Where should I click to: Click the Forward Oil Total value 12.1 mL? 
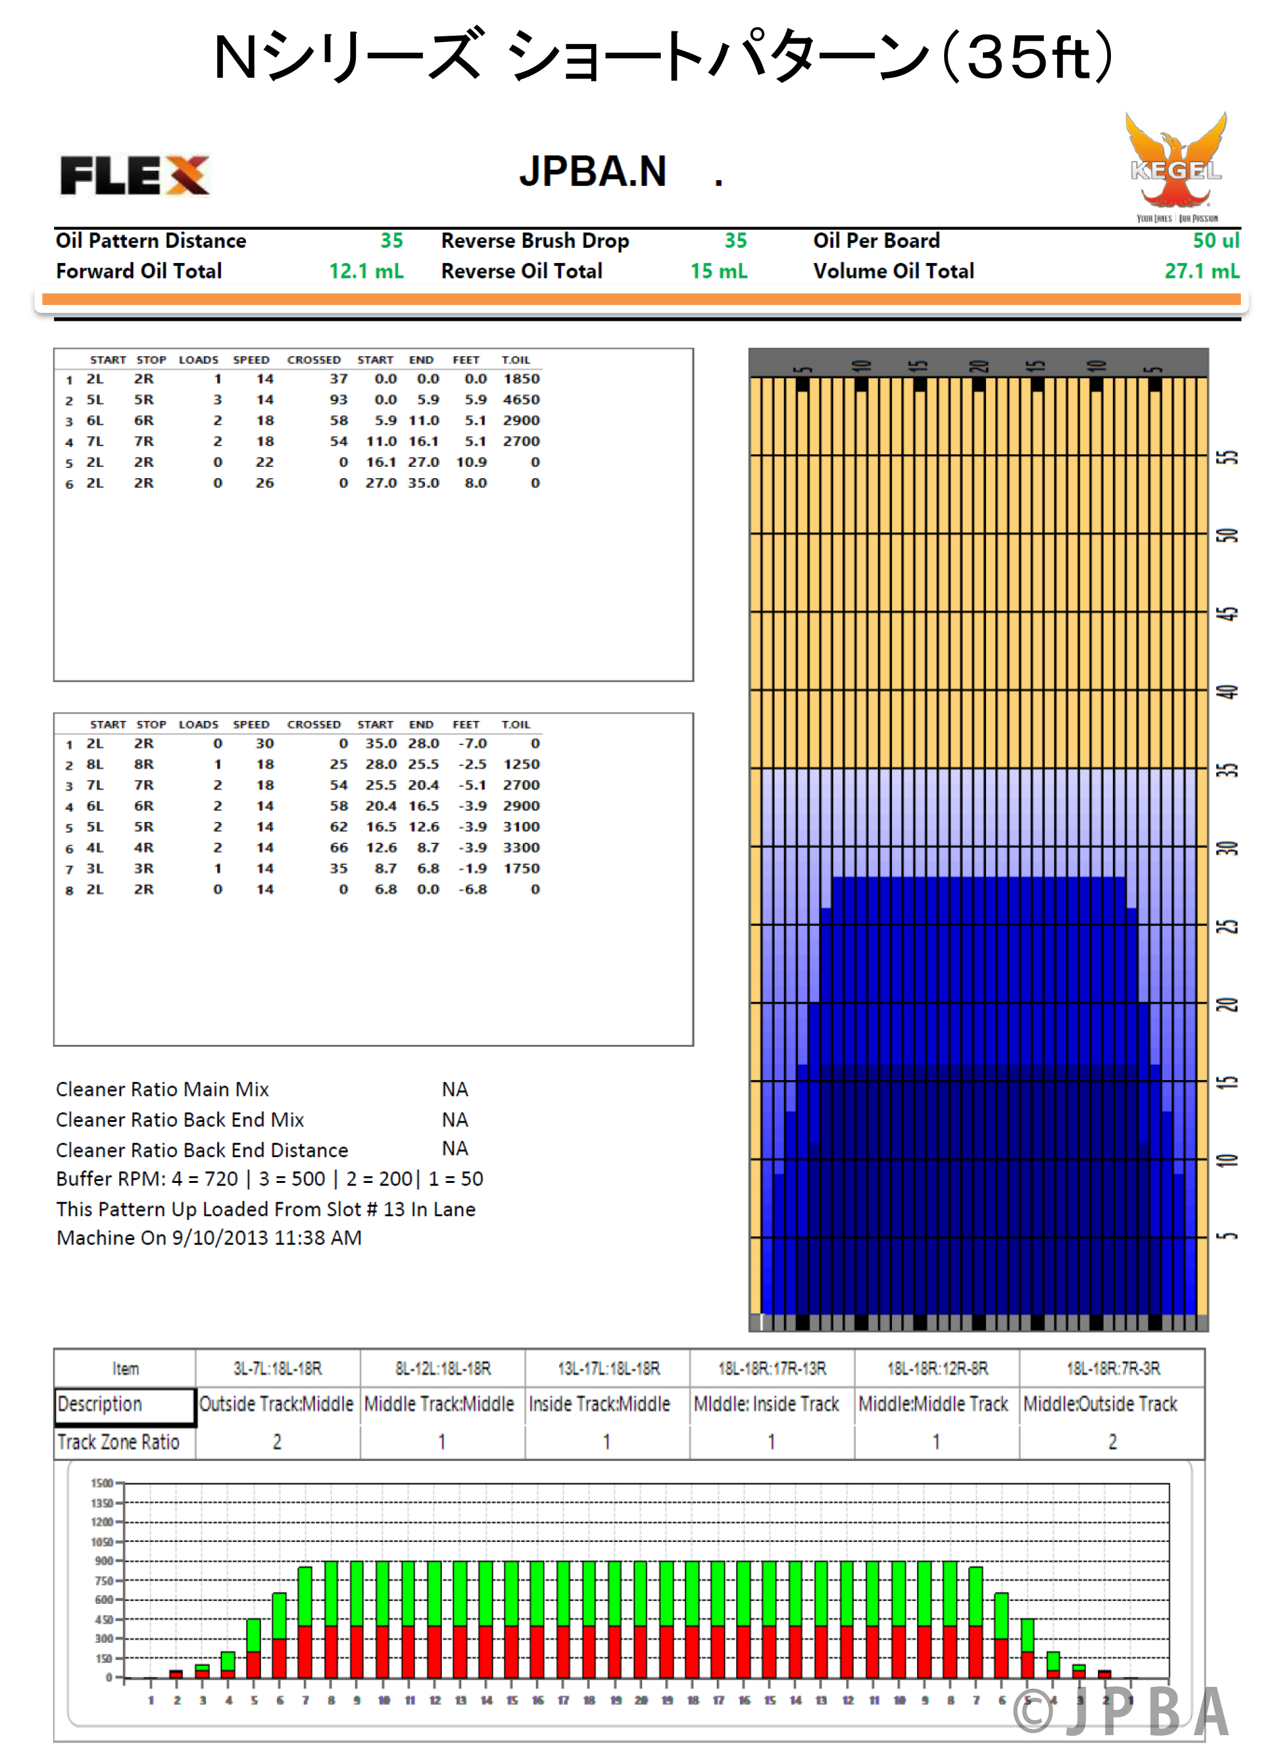point(366,270)
